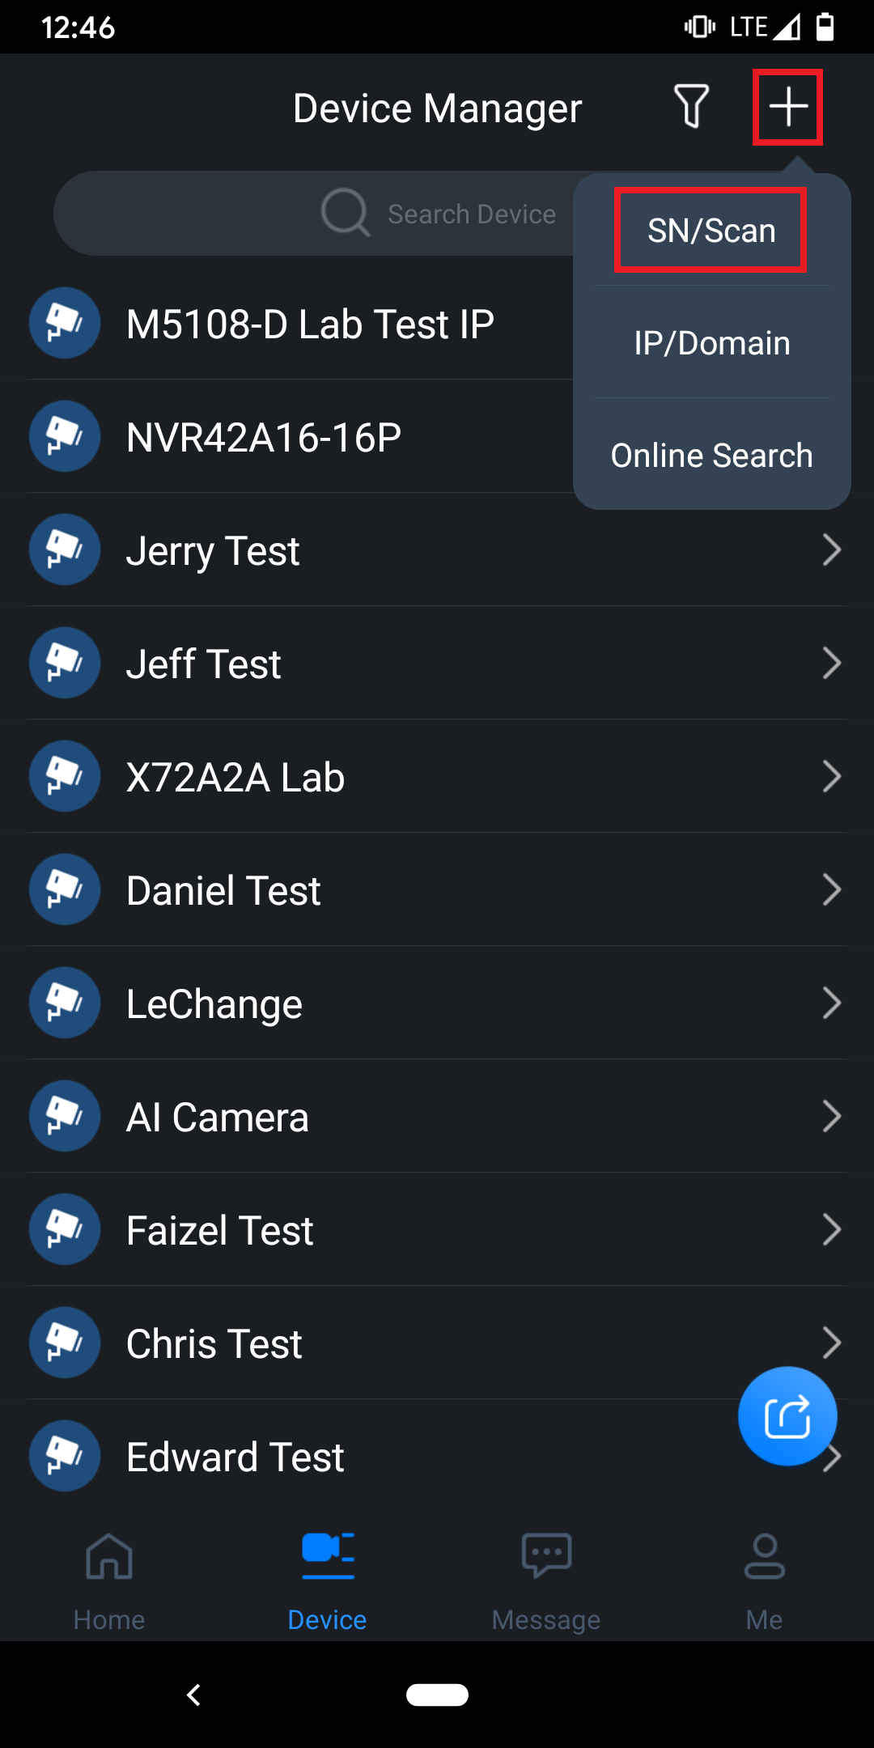Tap the camera icon beside Jerry Test
This screenshot has width=874, height=1748.
[65, 550]
